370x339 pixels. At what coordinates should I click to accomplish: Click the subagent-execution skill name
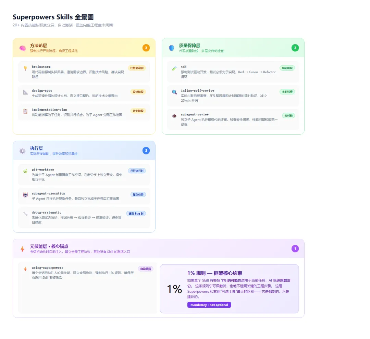48,194
